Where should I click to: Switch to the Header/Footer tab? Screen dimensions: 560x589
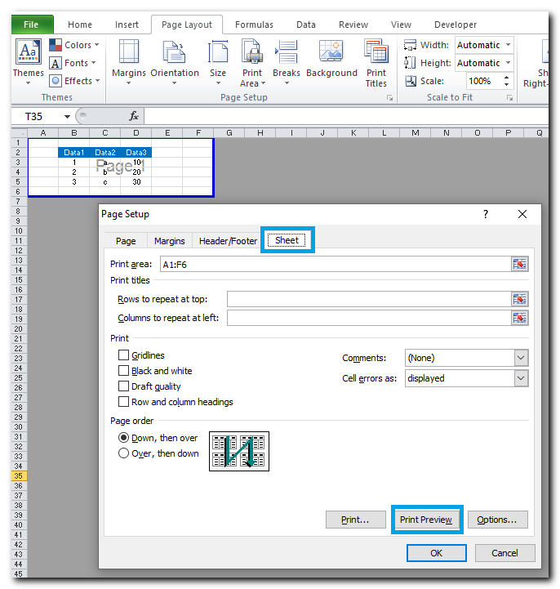228,241
